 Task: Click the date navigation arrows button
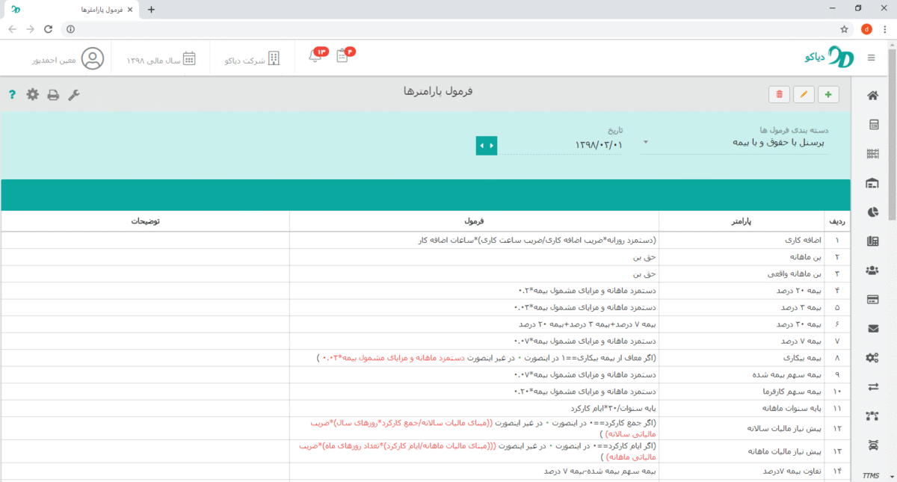click(x=487, y=145)
